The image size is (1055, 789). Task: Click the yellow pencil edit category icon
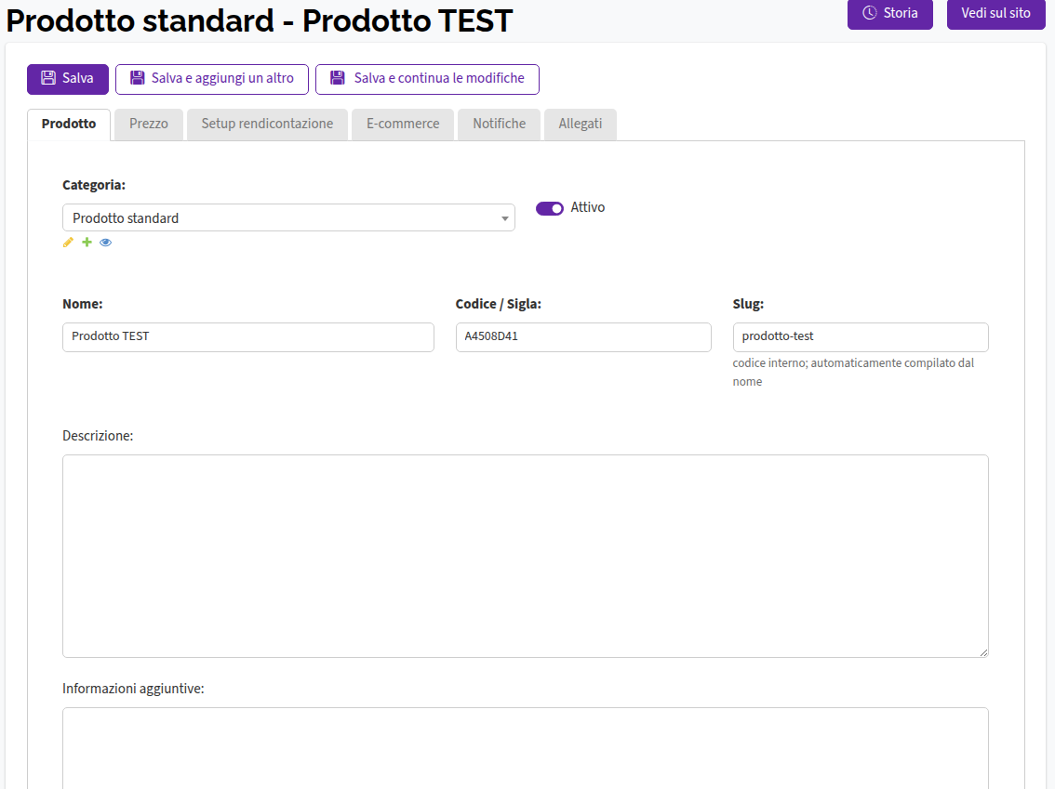point(68,243)
